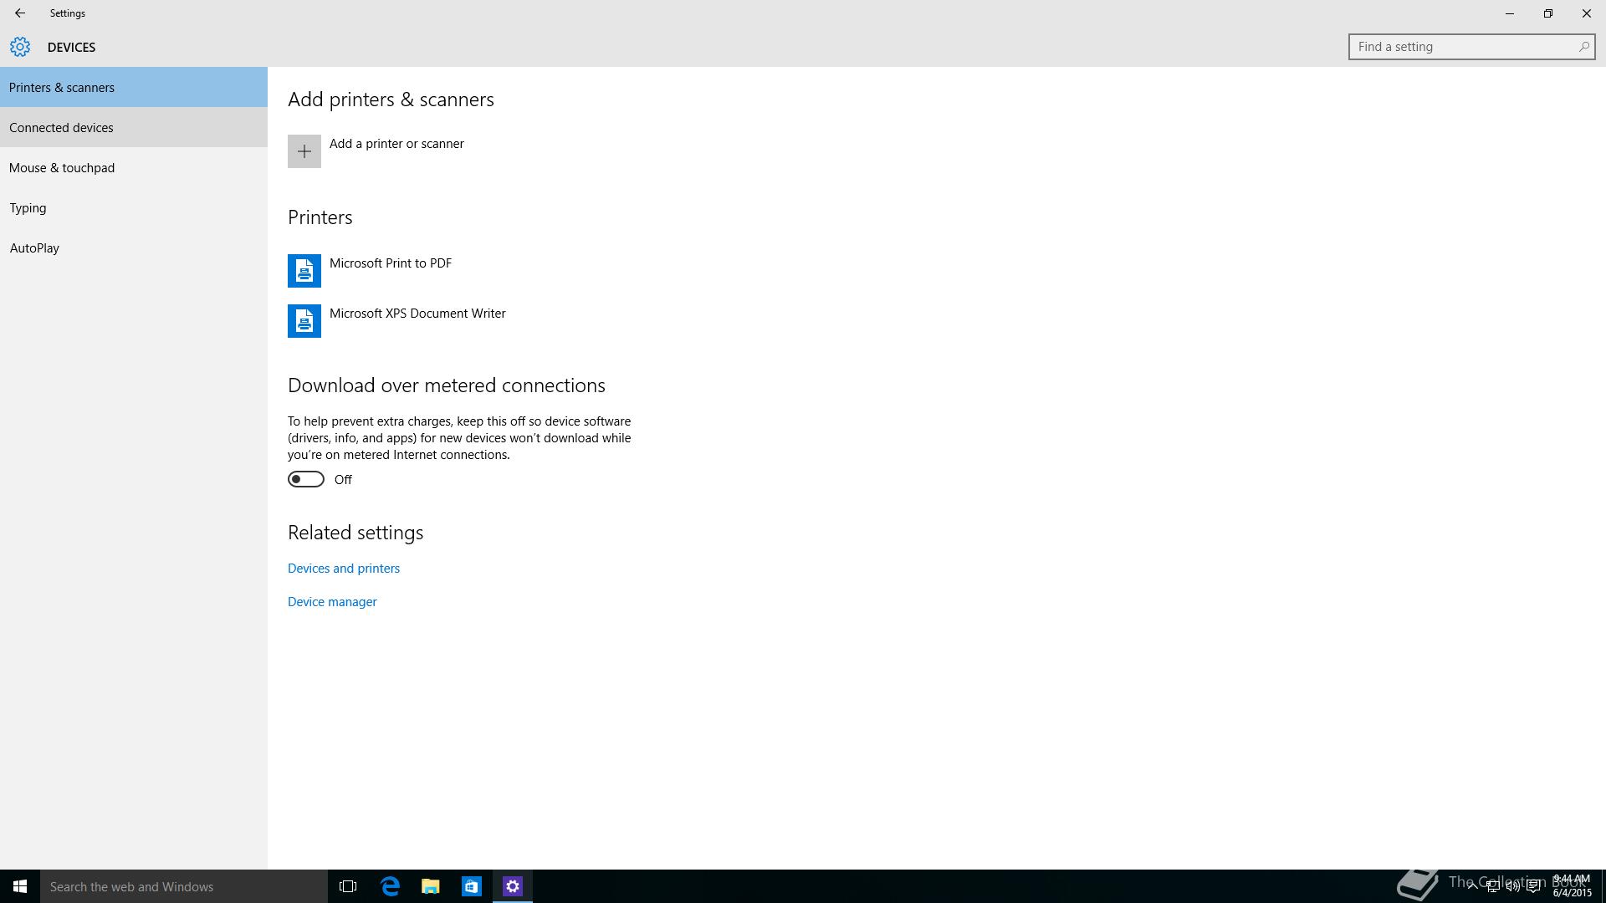The image size is (1606, 903).
Task: Open AutoPlay settings
Action: pos(134,247)
